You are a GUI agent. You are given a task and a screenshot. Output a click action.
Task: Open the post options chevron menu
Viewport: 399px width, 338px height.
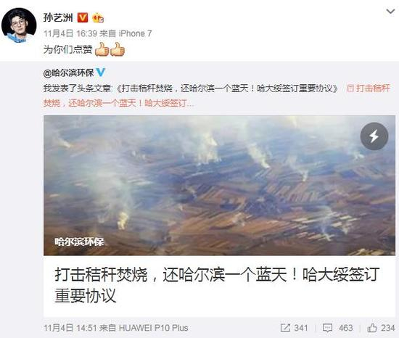click(x=390, y=12)
